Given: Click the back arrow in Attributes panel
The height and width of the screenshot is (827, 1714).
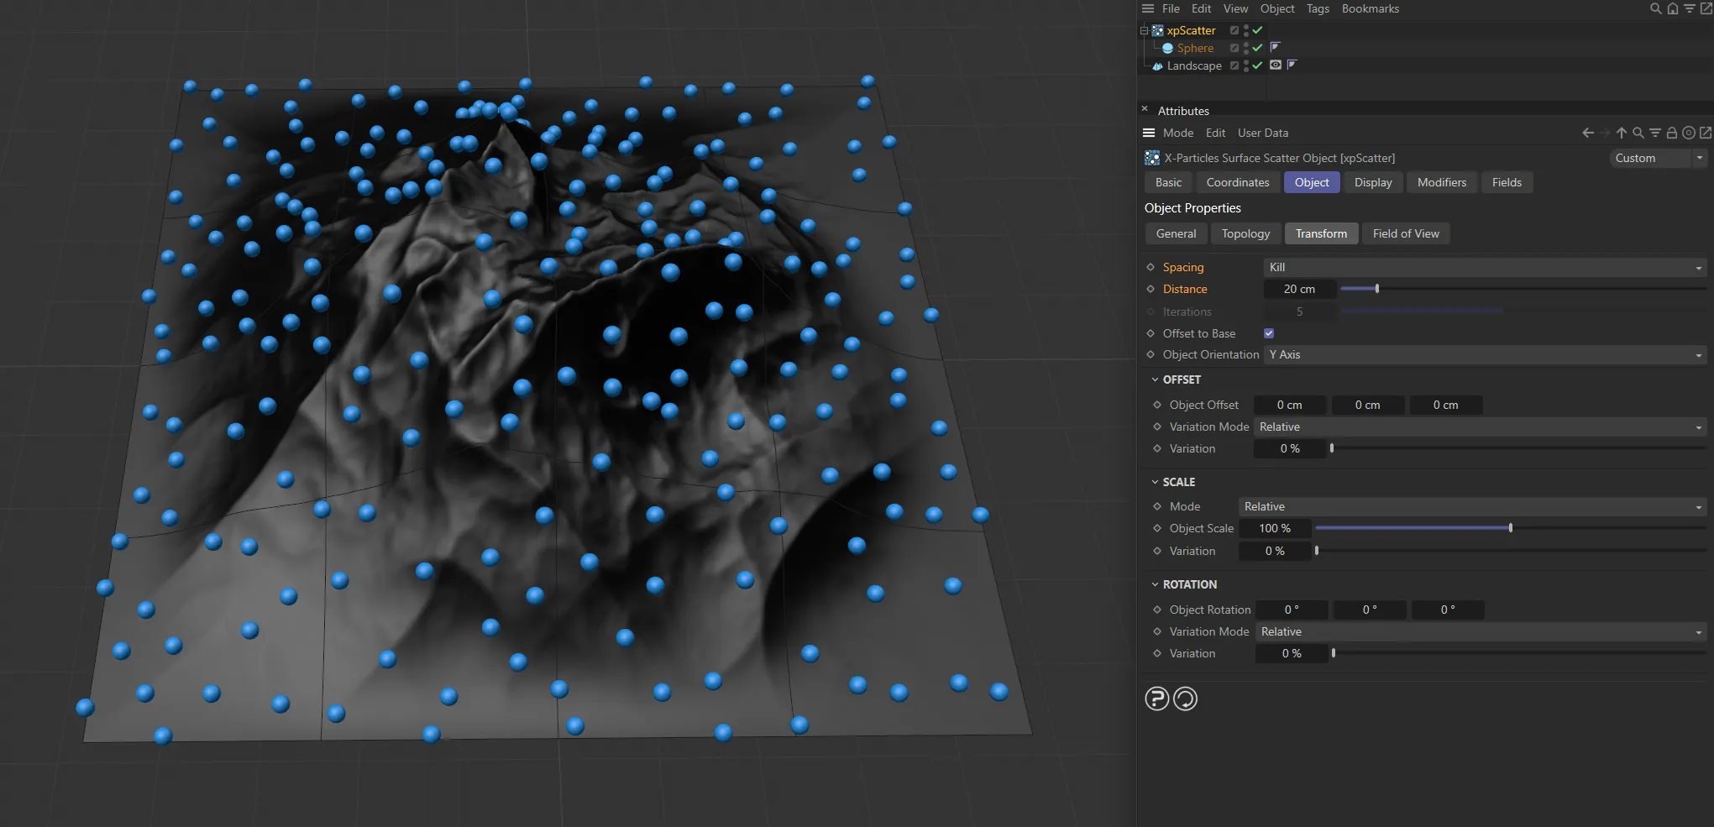Looking at the screenshot, I should click(1586, 133).
